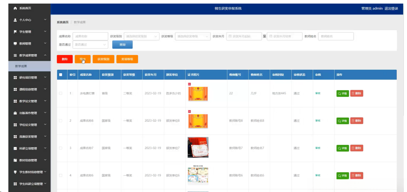Click 审核 link in the 成果名称7 row
This screenshot has height=192, width=407.
[x=318, y=148]
